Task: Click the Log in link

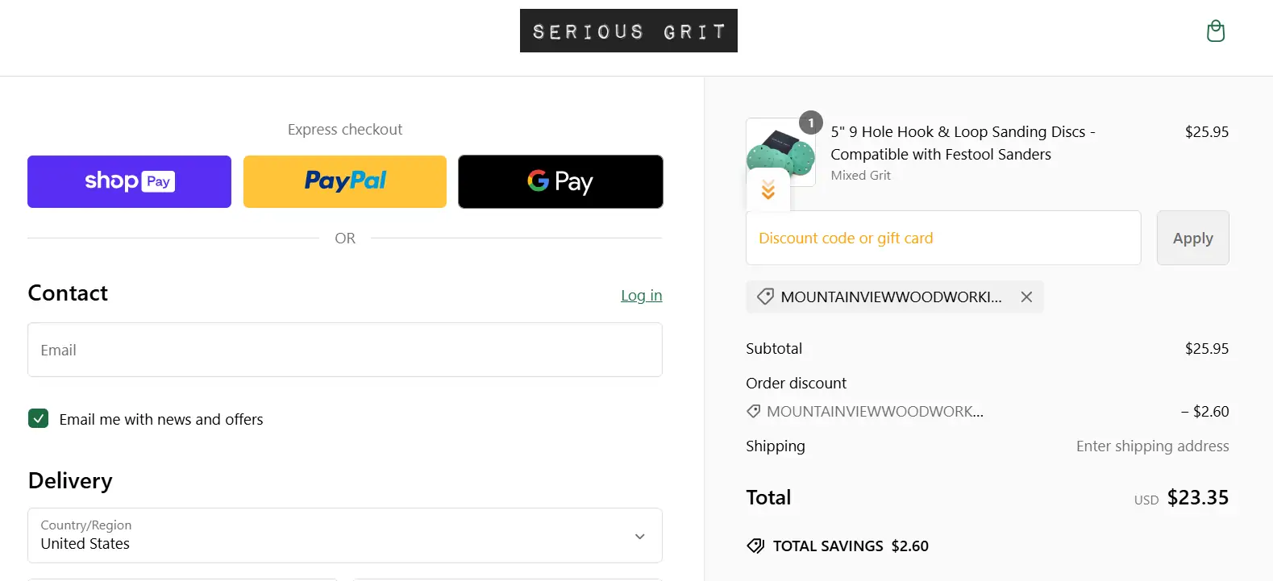Action: pos(642,296)
